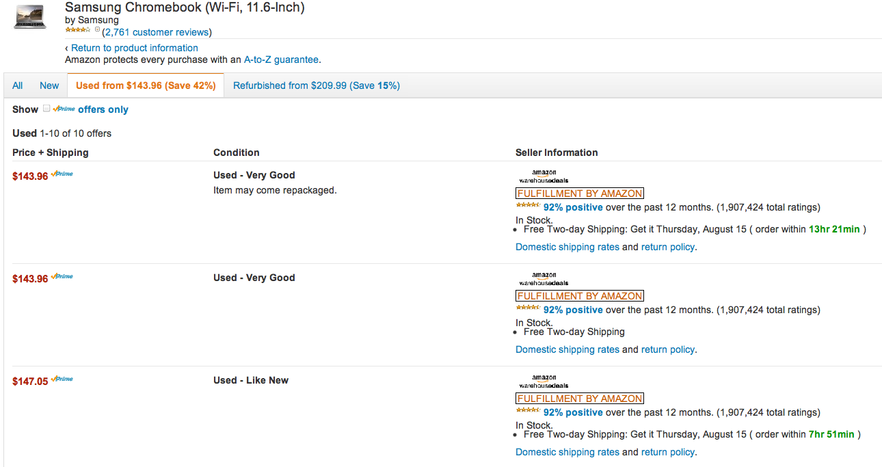
Task: Open the New offers tab
Action: click(x=49, y=85)
